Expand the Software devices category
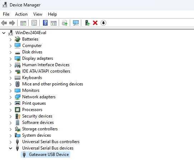Viewport: 194px width, 162px height. pyautogui.click(x=10, y=122)
